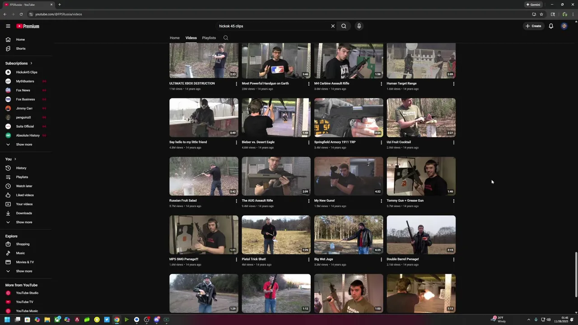The width and height of the screenshot is (578, 325).
Task: Open Chrome from the taskbar
Action: tap(117, 320)
